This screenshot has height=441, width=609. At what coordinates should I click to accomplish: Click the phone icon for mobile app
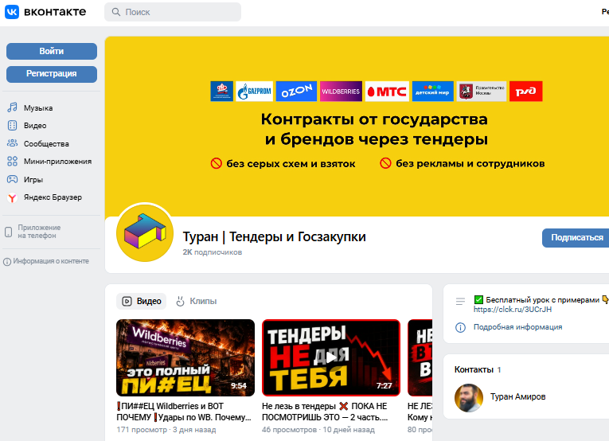[8, 232]
